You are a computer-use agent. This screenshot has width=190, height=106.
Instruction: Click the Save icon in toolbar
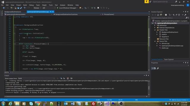[18, 8]
